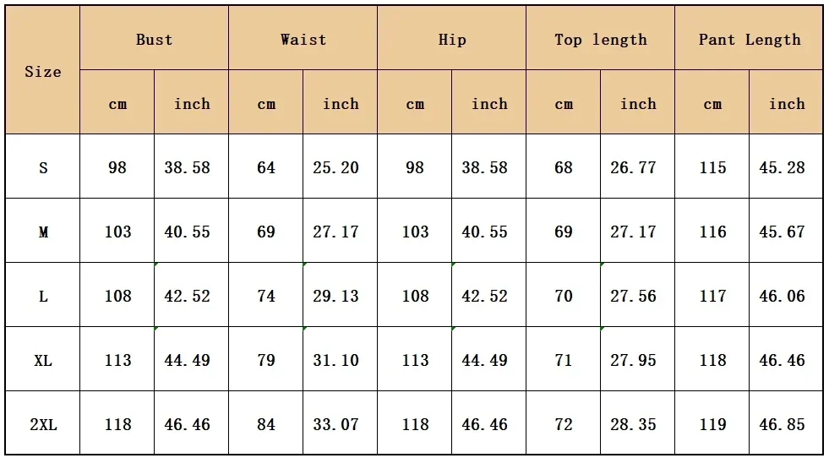Select the Waist column header
Image resolution: width=829 pixels, height=458 pixels.
(x=303, y=38)
